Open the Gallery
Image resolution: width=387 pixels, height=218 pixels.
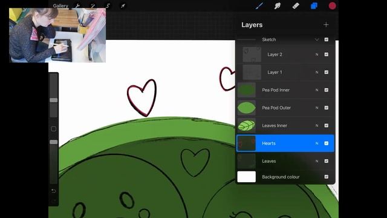pyautogui.click(x=60, y=5)
